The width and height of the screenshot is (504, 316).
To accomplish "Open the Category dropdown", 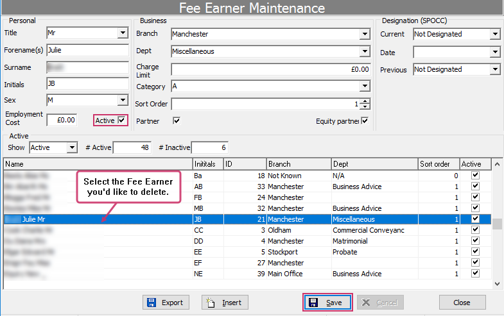I will tap(365, 86).
